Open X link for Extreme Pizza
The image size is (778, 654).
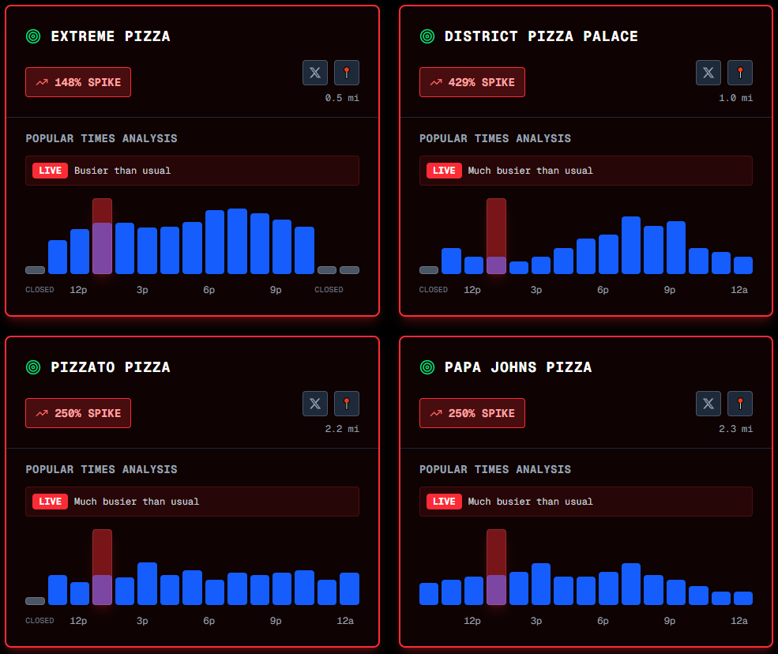tap(315, 73)
